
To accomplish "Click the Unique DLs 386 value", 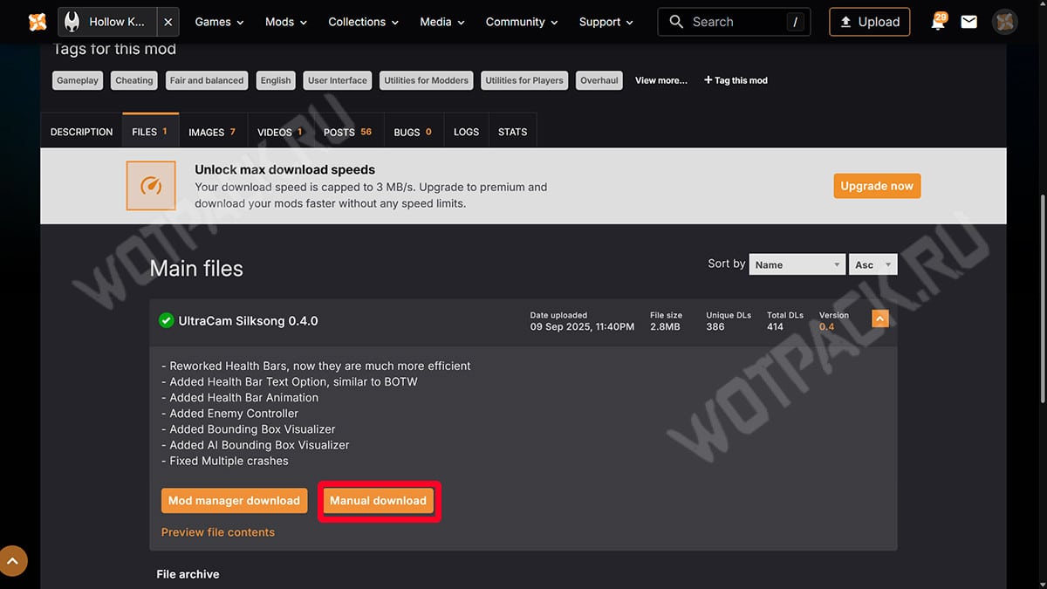I will 715,326.
